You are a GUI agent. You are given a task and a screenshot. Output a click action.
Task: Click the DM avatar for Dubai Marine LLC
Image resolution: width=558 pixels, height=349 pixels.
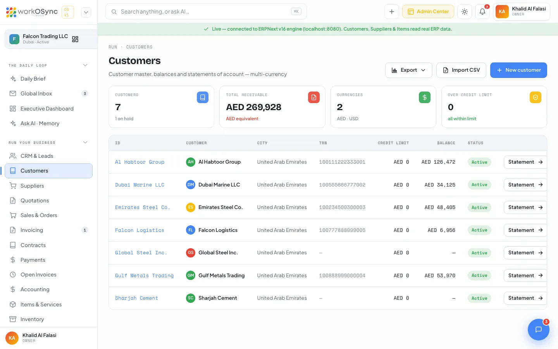191,185
